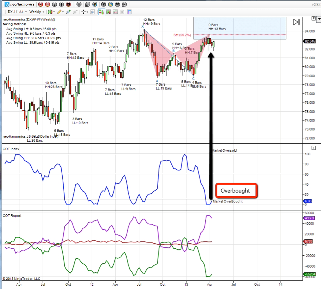
Task: Zoom in using the magnifier plus icon
Action: 68,12
